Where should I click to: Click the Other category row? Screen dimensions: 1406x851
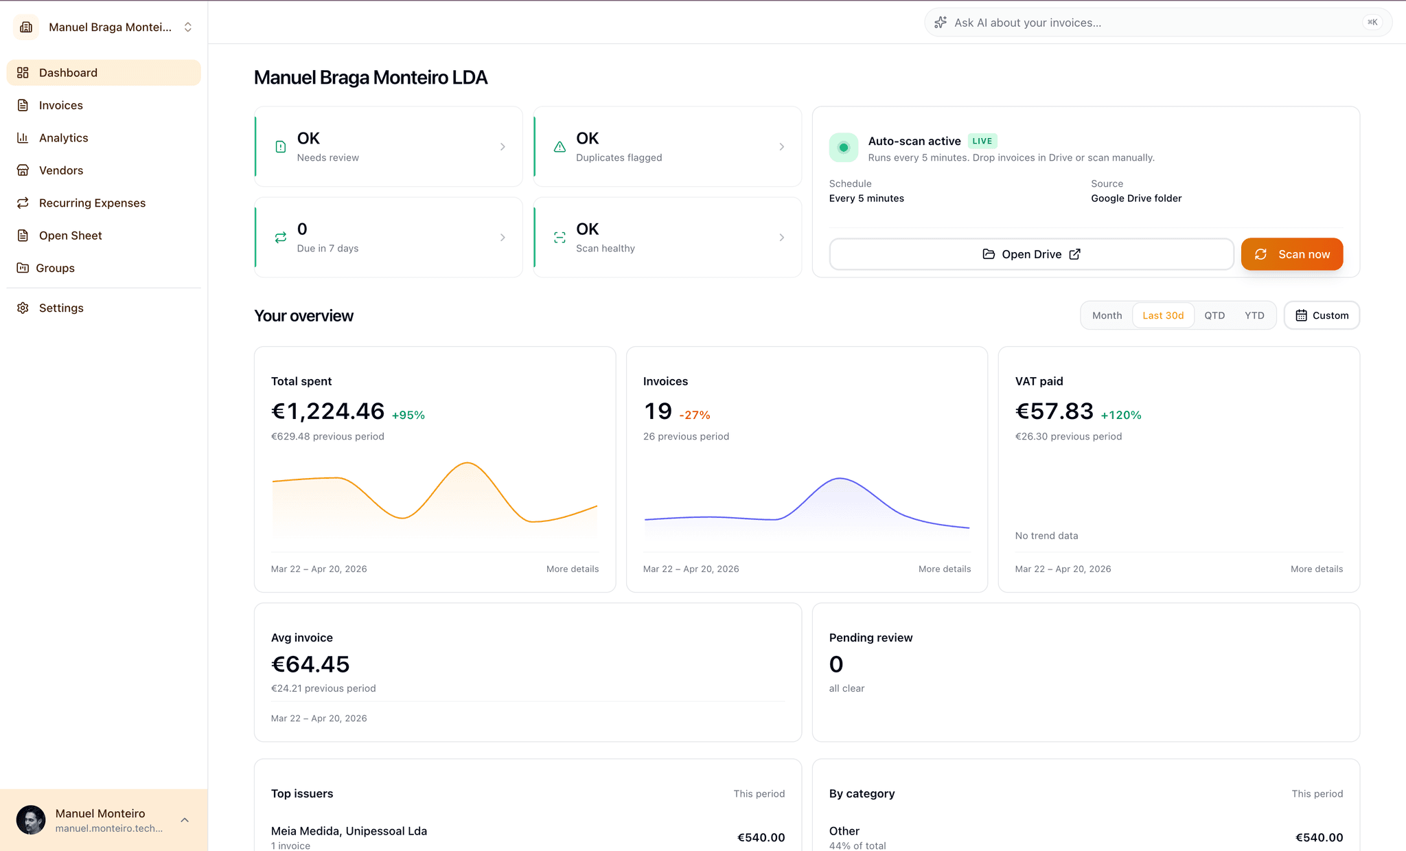(1085, 837)
